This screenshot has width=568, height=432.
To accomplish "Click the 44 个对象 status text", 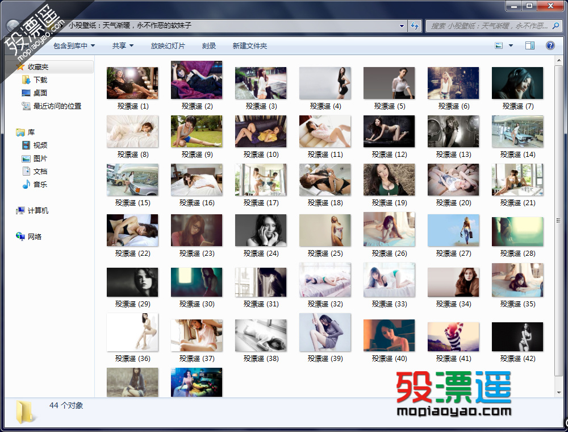I will (x=66, y=405).
